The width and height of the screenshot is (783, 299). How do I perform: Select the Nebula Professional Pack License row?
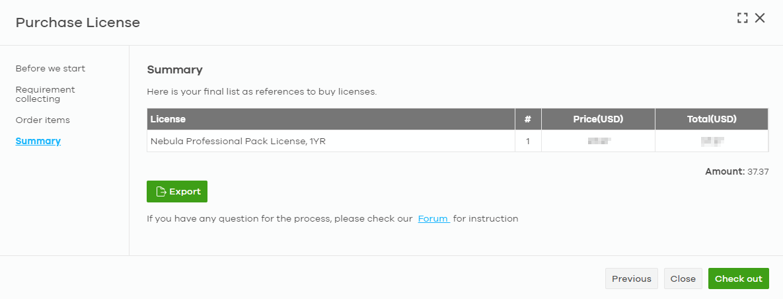457,141
